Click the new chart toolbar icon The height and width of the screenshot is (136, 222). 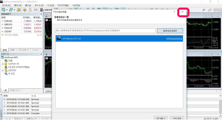[x=3, y=10]
